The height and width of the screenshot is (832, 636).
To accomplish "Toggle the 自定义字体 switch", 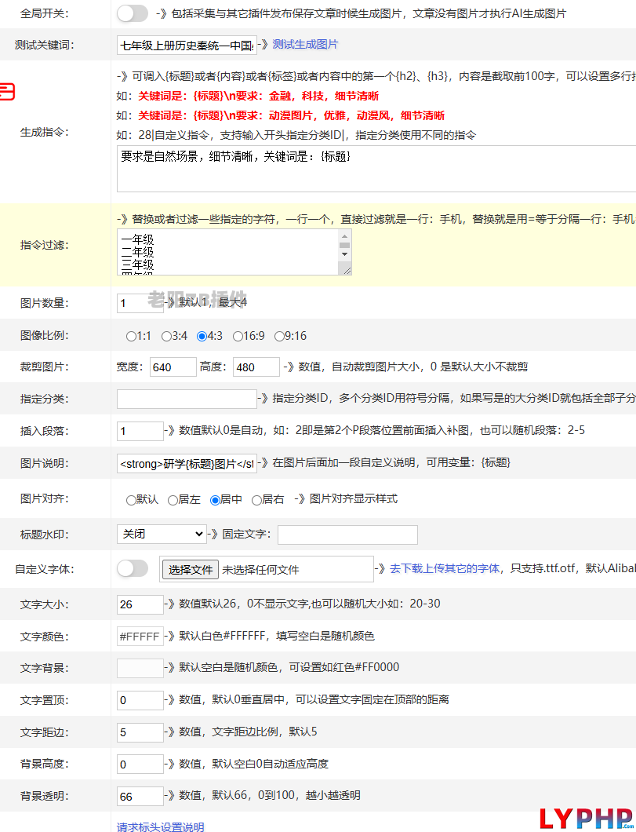I will pos(132,569).
